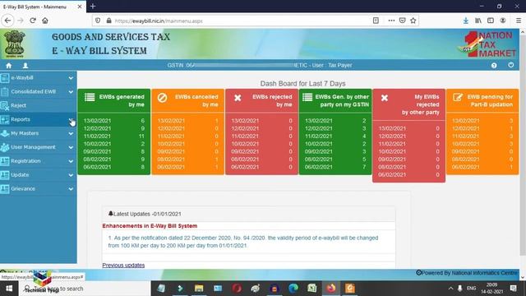Screen dimensions: 526x296
Task: Open the user profile icon
Action: pos(25,66)
